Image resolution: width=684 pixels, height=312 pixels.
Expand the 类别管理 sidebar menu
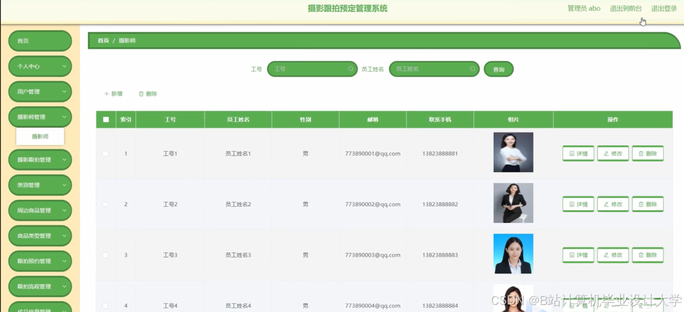pyautogui.click(x=40, y=185)
